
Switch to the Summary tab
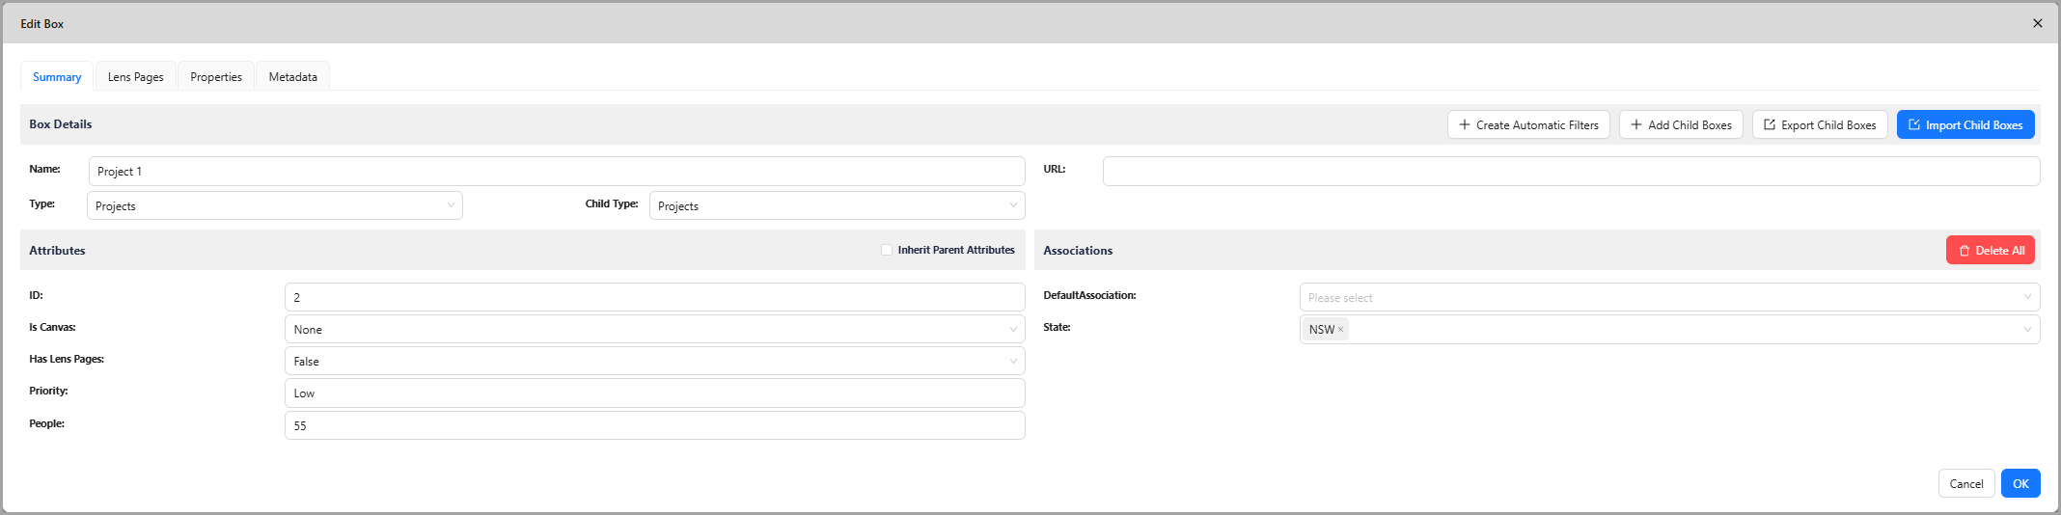click(57, 77)
